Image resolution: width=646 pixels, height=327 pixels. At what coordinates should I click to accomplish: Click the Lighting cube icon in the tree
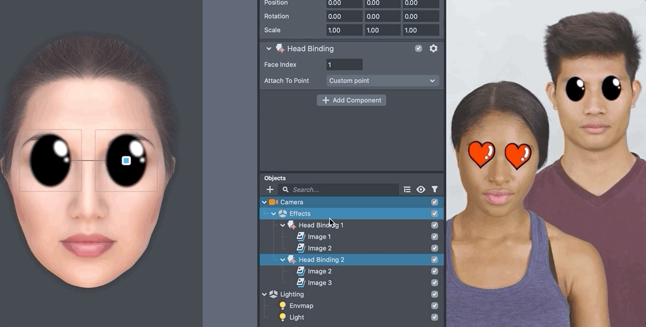pos(273,294)
